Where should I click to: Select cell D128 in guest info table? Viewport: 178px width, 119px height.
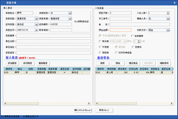pos(9,72)
